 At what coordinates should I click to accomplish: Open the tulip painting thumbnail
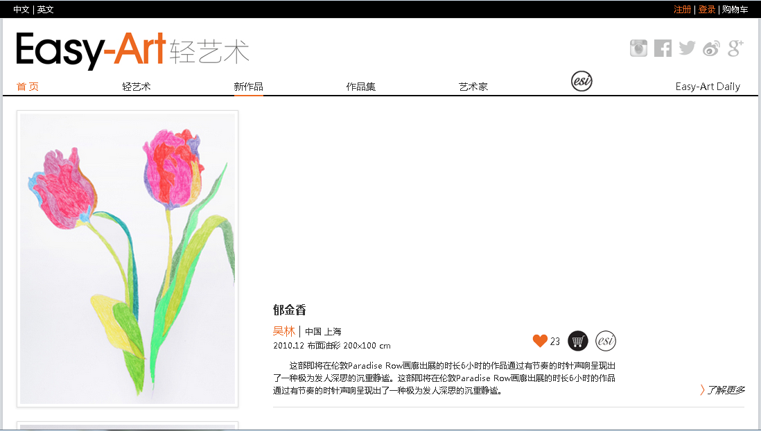(128, 258)
